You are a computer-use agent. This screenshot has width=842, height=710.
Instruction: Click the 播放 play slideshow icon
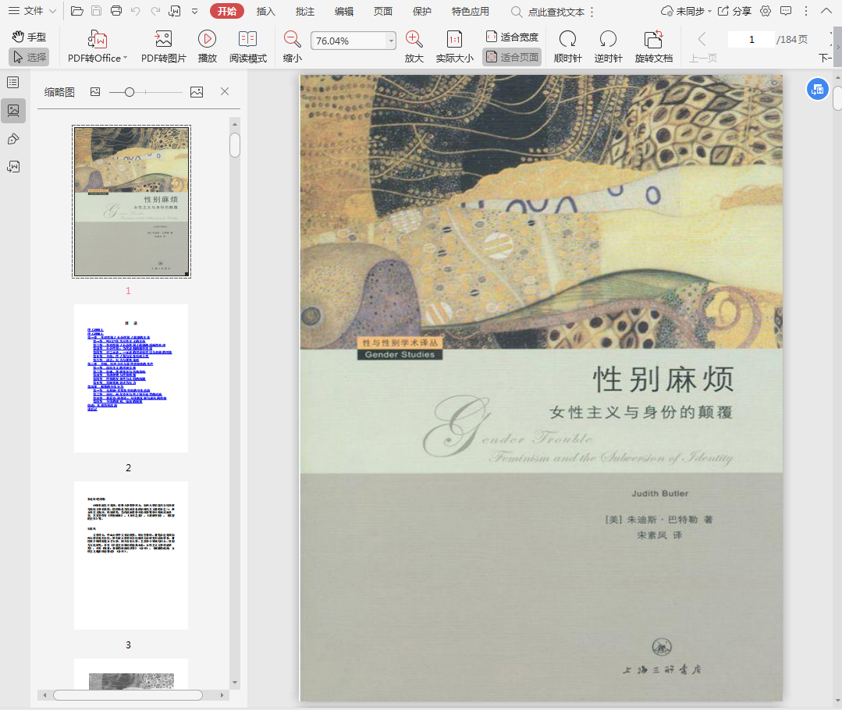tap(207, 39)
